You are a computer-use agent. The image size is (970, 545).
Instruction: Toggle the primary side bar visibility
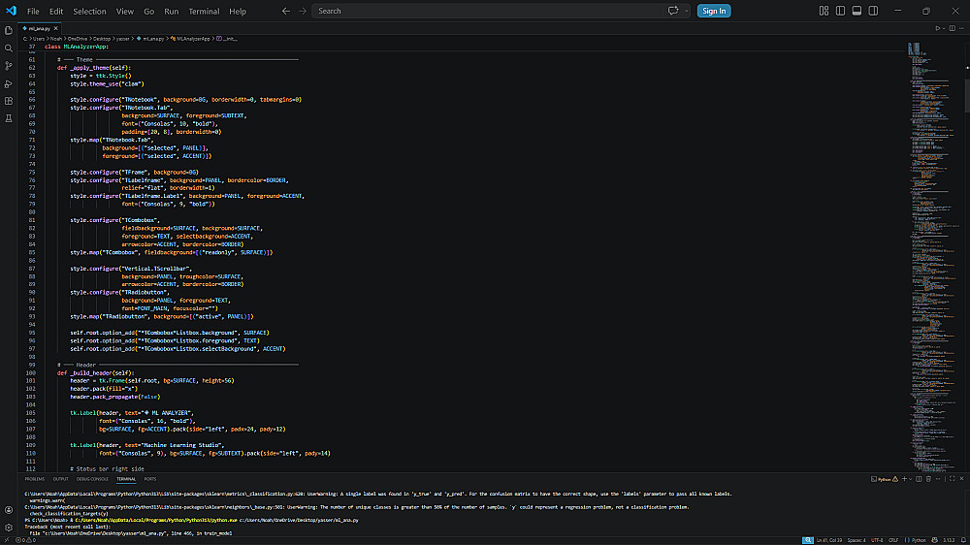pyautogui.click(x=838, y=11)
